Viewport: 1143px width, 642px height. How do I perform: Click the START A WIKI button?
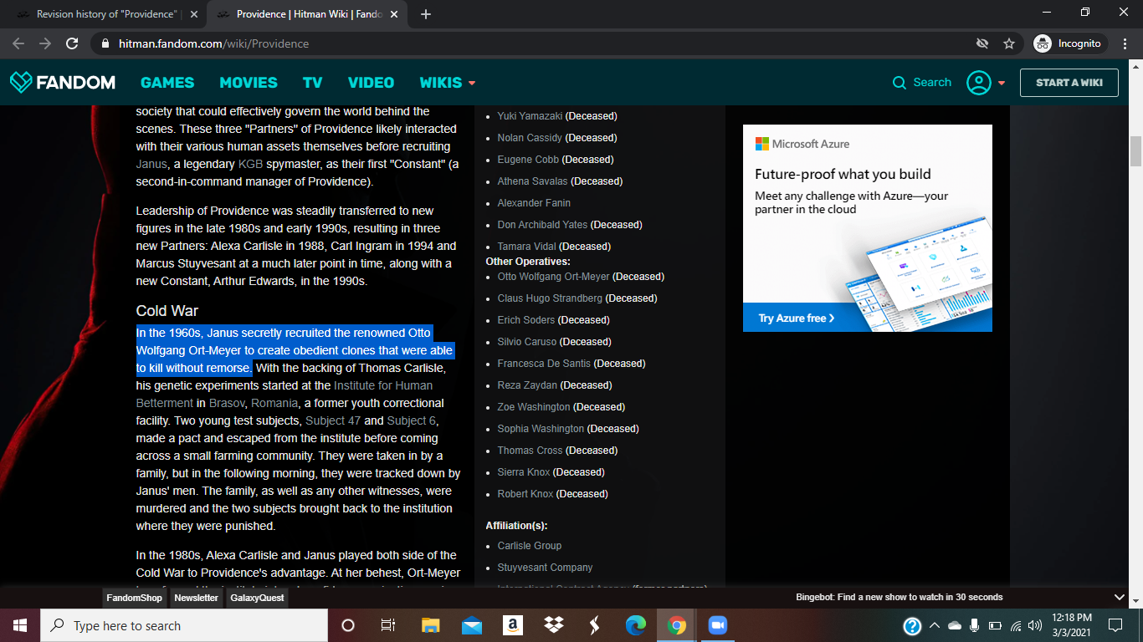(1069, 83)
